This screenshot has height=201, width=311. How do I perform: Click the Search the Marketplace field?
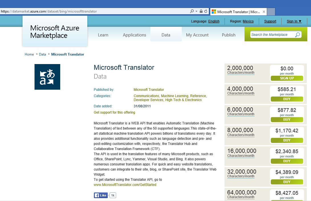coord(272,35)
